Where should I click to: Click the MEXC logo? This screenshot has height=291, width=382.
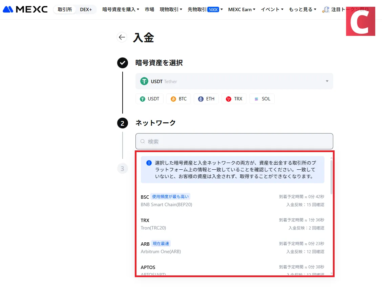pos(25,9)
